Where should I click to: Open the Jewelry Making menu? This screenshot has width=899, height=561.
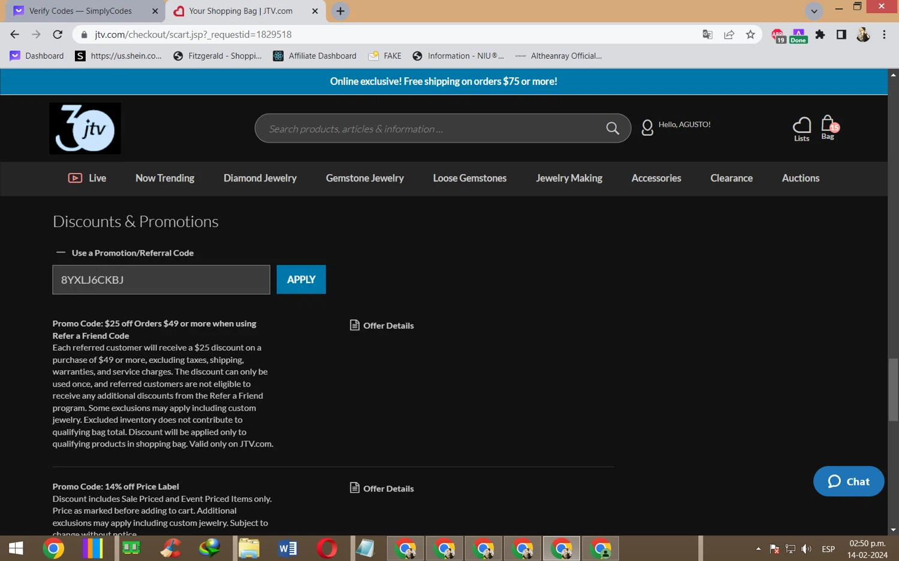tap(569, 178)
